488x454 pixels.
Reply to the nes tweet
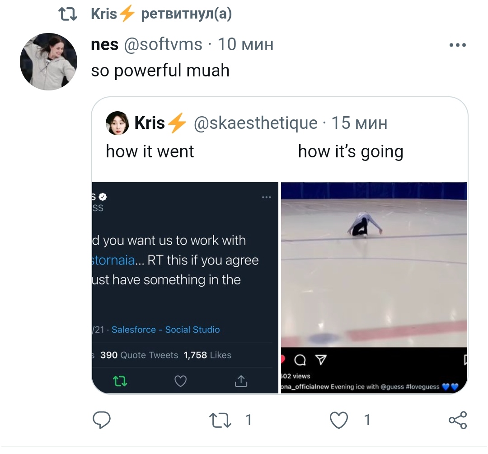(102, 420)
